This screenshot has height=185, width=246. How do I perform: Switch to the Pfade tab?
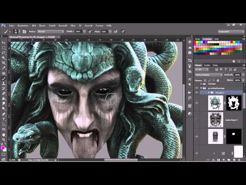[215, 65]
